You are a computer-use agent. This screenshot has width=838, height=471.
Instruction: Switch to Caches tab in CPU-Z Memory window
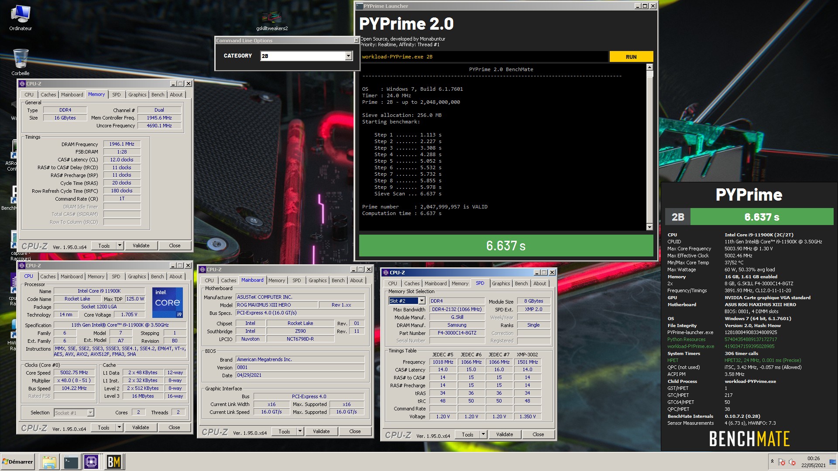pyautogui.click(x=48, y=95)
